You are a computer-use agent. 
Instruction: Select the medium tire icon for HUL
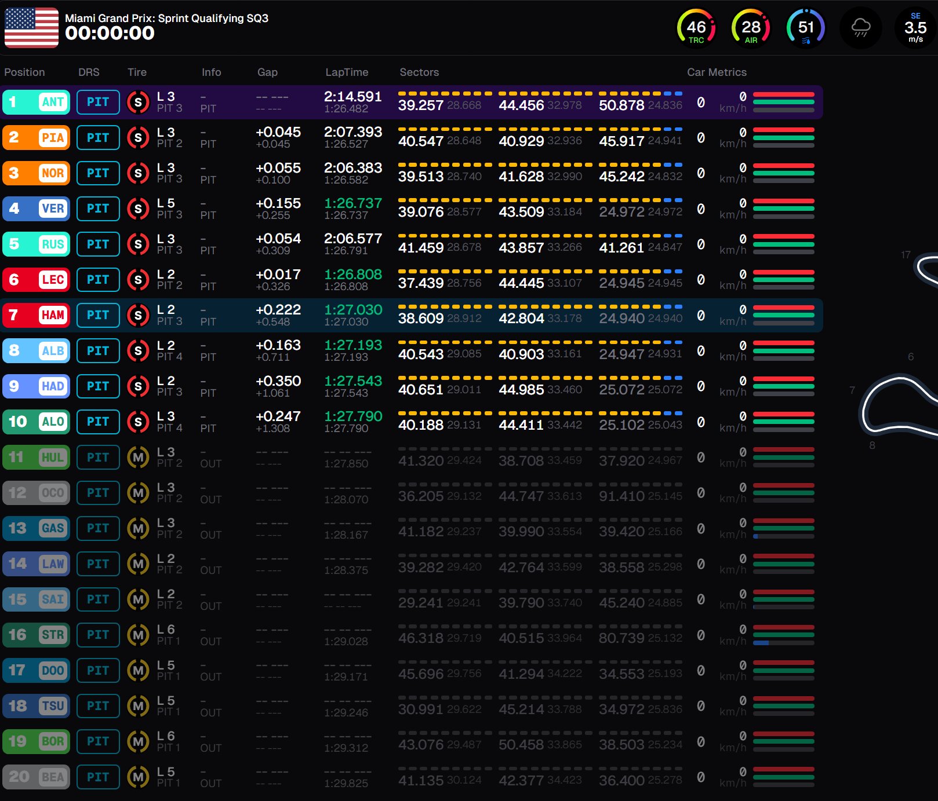pos(138,457)
